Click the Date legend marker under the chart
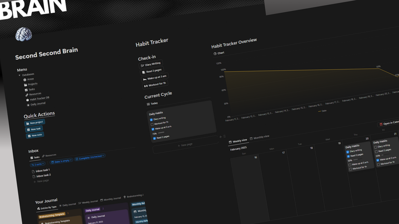 [x=320, y=111]
